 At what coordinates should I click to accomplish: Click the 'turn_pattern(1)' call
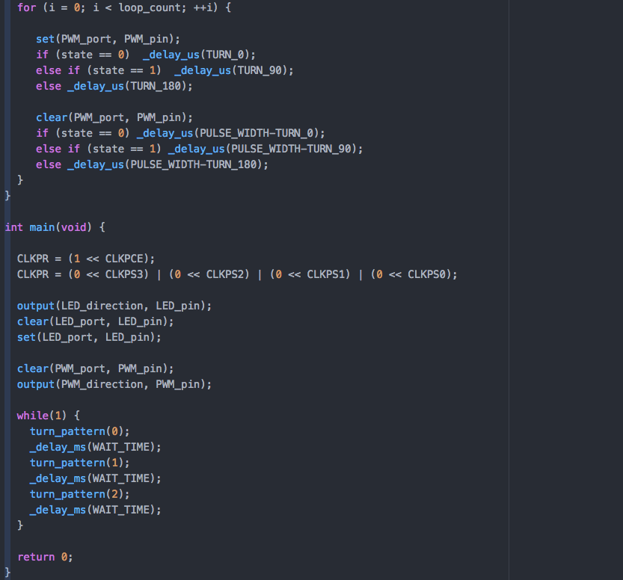[79, 463]
